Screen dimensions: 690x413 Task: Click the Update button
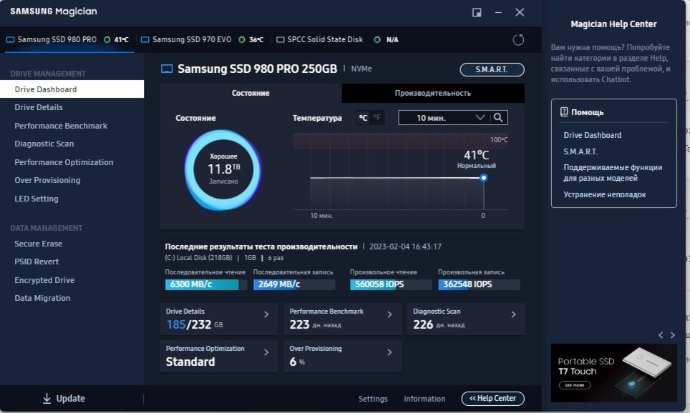point(64,398)
